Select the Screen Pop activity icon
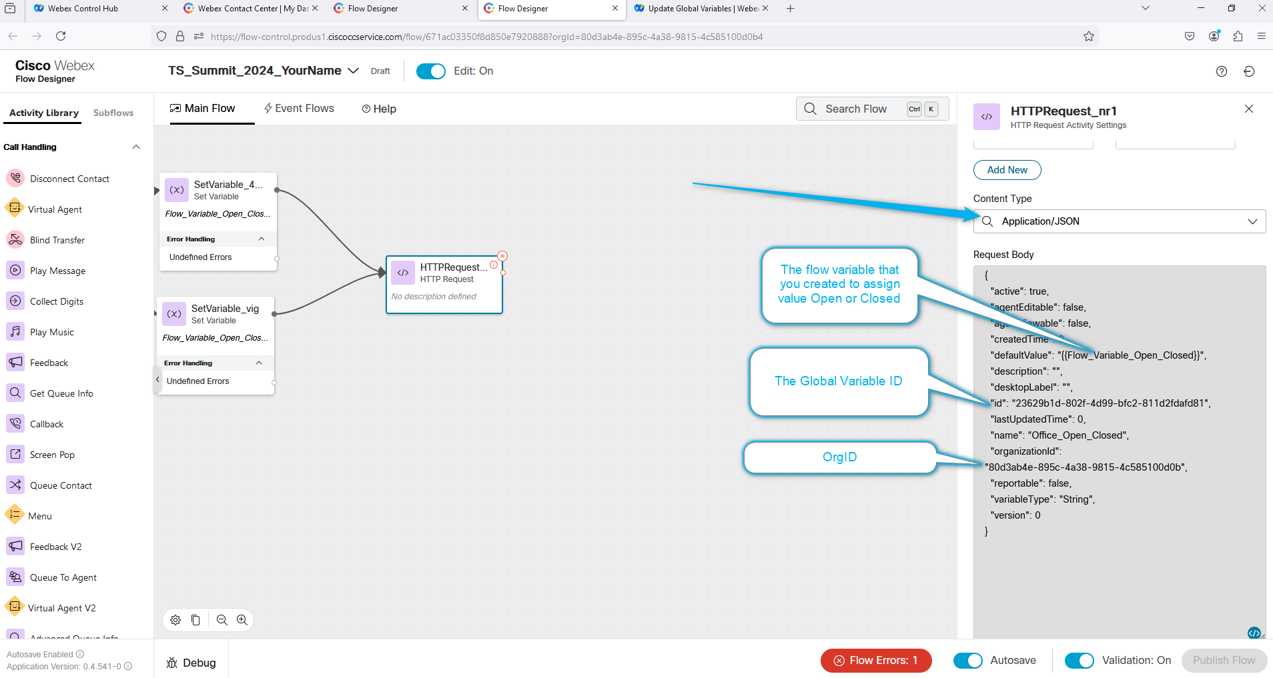The height and width of the screenshot is (678, 1273). click(x=15, y=455)
